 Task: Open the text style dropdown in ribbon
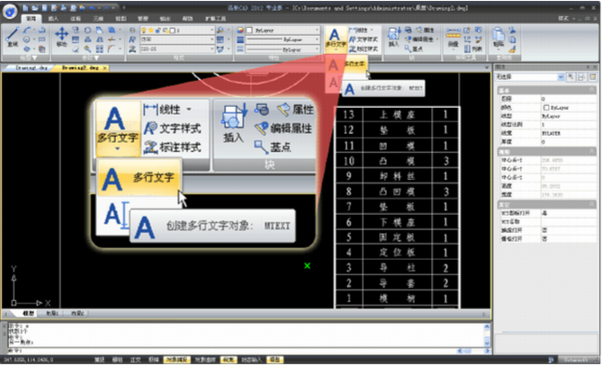pyautogui.click(x=177, y=40)
